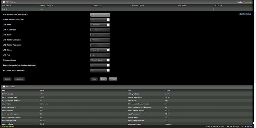Click the Array Started footer text

9,126
